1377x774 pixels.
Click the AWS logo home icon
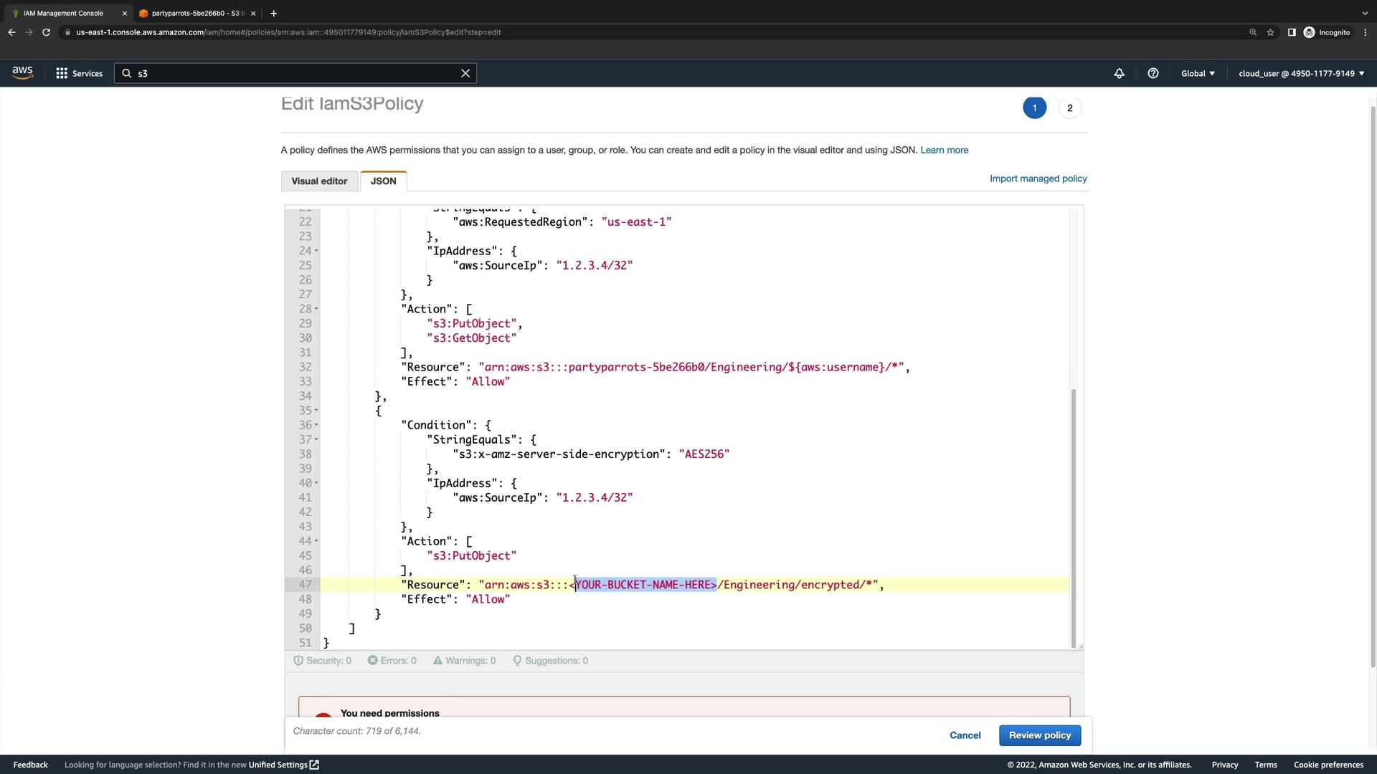pos(22,72)
